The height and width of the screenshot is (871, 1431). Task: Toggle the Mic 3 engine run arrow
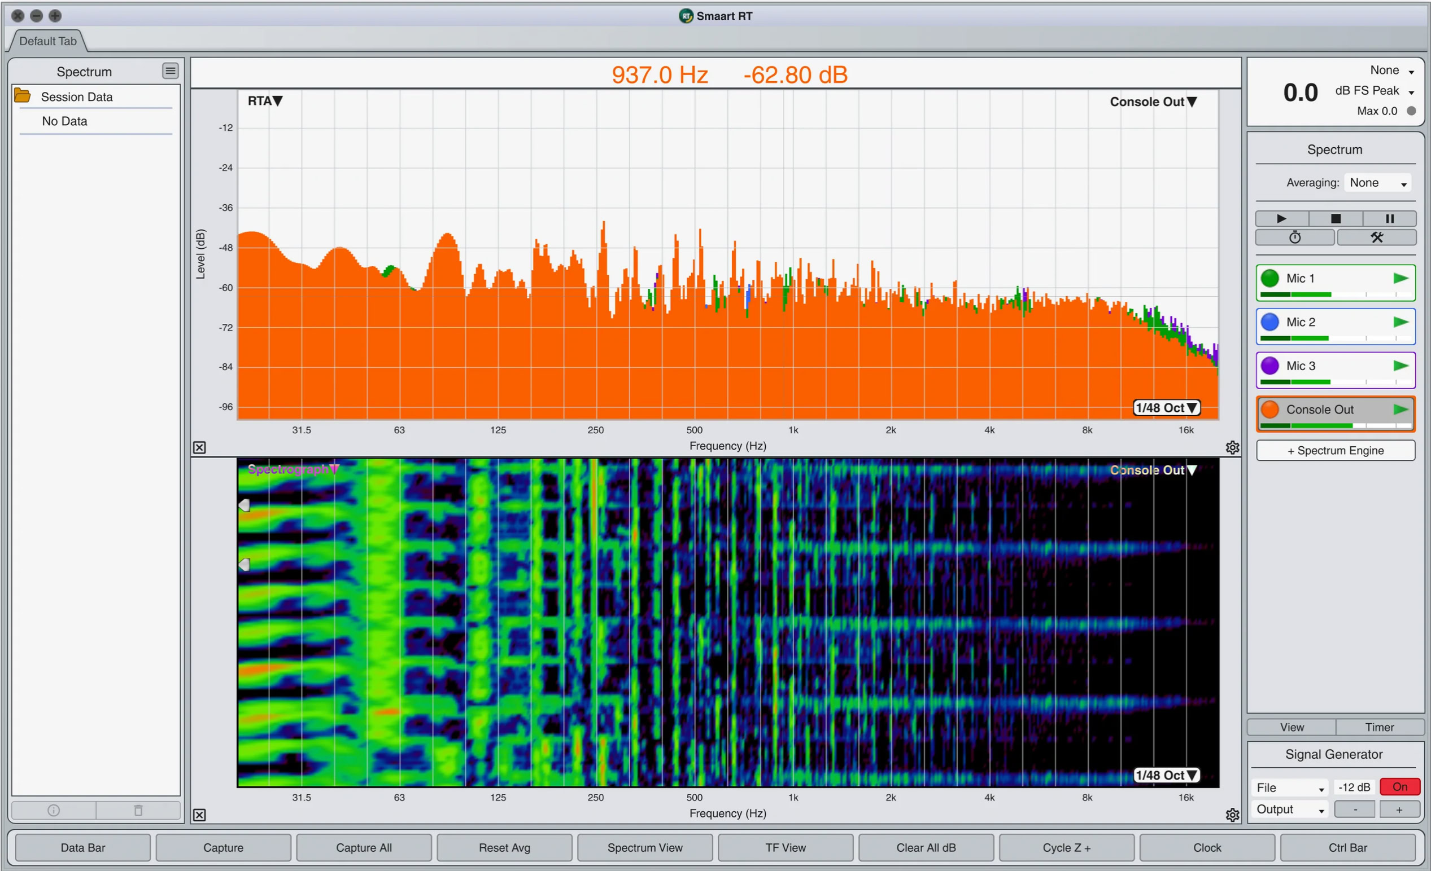pyautogui.click(x=1400, y=366)
